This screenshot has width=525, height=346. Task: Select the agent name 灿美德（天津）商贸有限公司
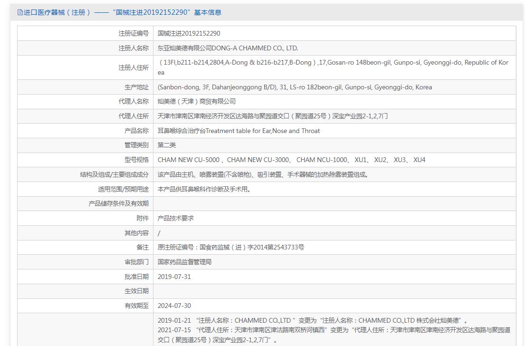(x=196, y=101)
